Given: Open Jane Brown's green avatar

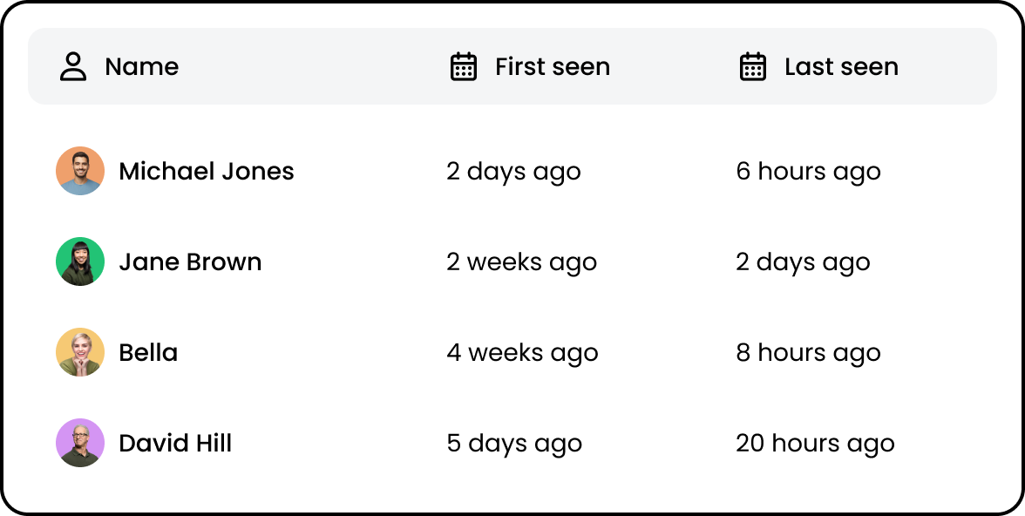Looking at the screenshot, I should click(x=80, y=261).
